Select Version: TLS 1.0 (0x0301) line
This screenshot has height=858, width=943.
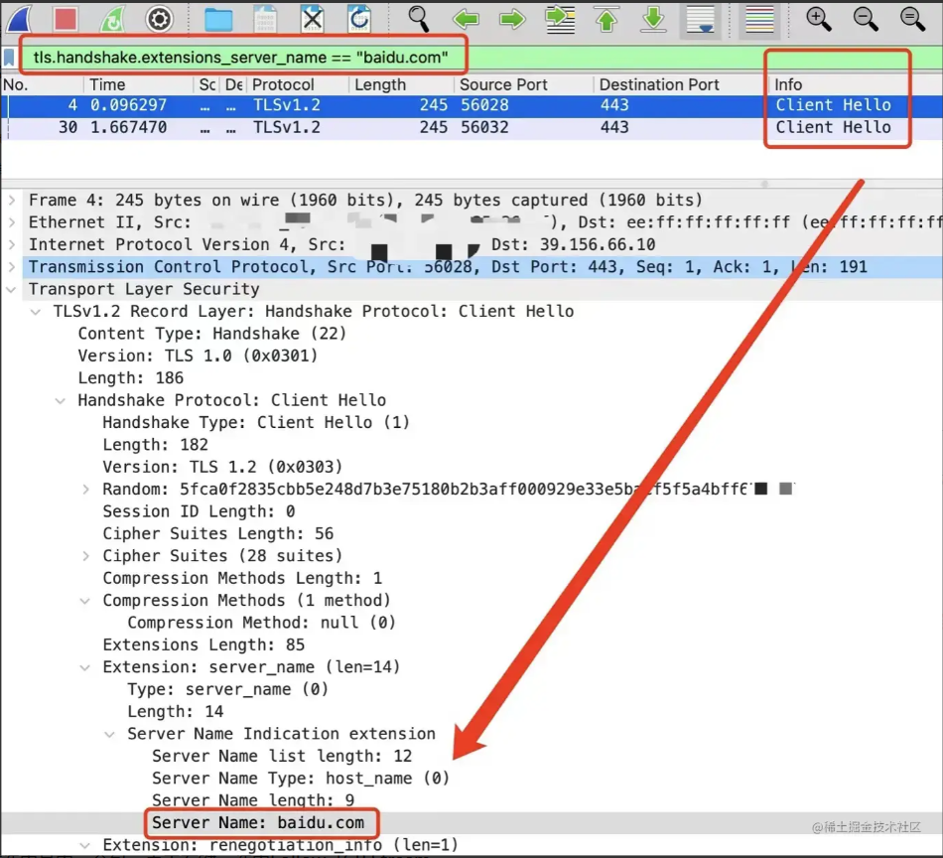[x=198, y=357]
